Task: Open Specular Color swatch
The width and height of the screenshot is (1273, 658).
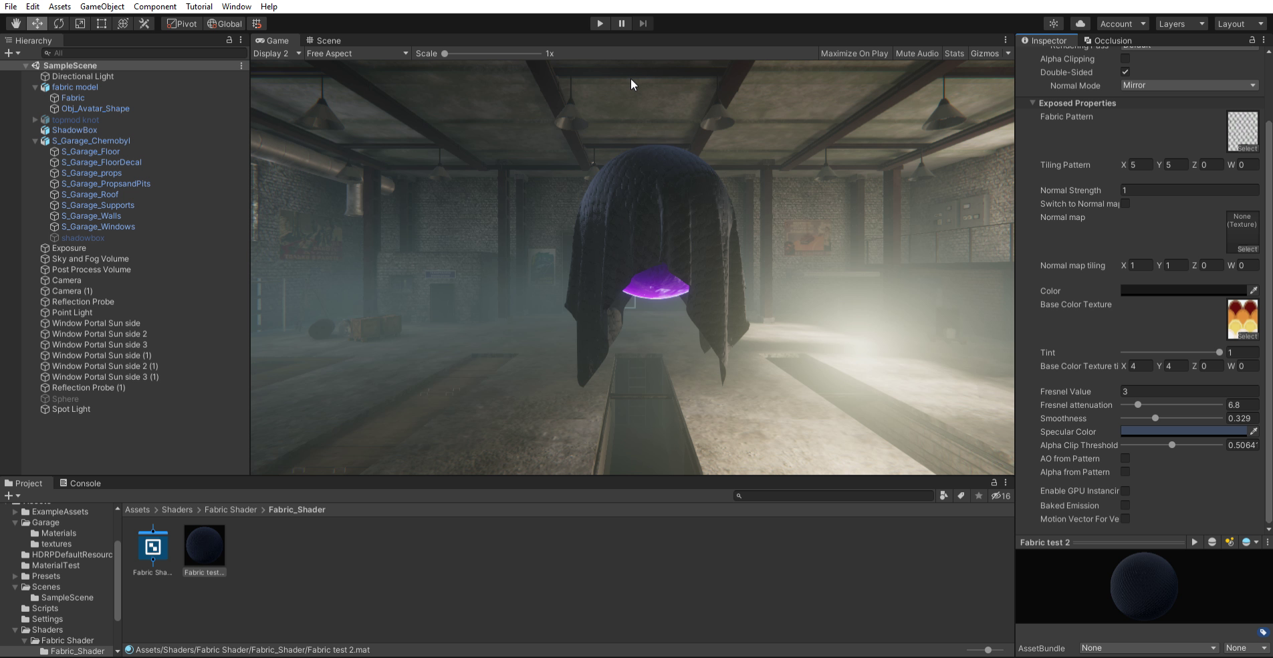Action: tap(1183, 431)
